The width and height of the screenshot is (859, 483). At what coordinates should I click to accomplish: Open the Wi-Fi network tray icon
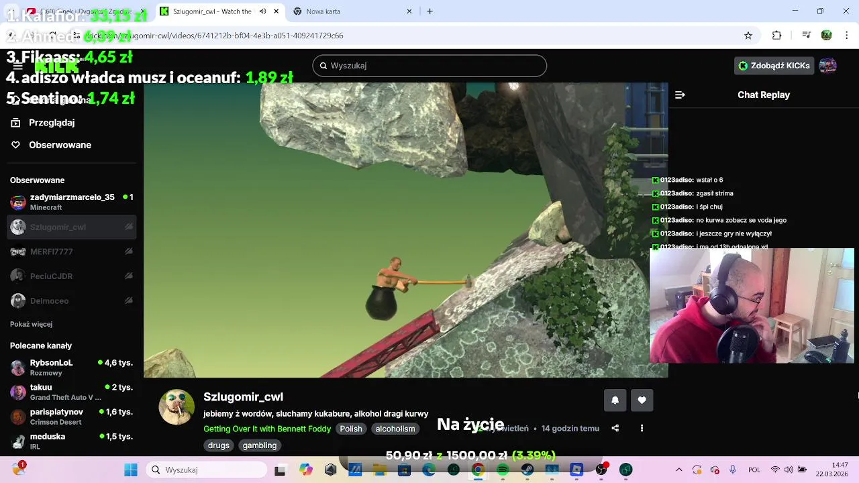tap(775, 470)
